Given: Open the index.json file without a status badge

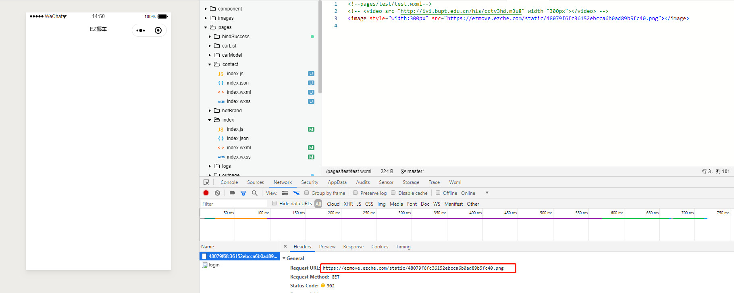Looking at the screenshot, I should 238,138.
